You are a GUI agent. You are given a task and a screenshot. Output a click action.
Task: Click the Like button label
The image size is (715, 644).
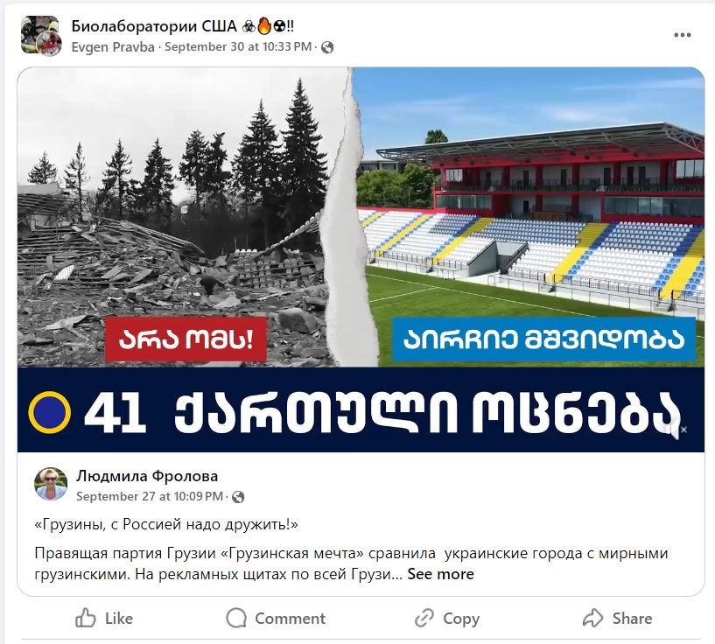[119, 619]
